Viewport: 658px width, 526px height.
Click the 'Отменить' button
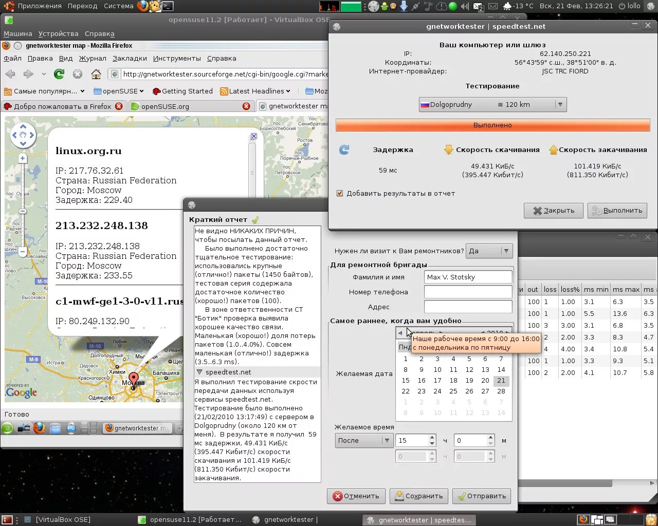pos(356,496)
